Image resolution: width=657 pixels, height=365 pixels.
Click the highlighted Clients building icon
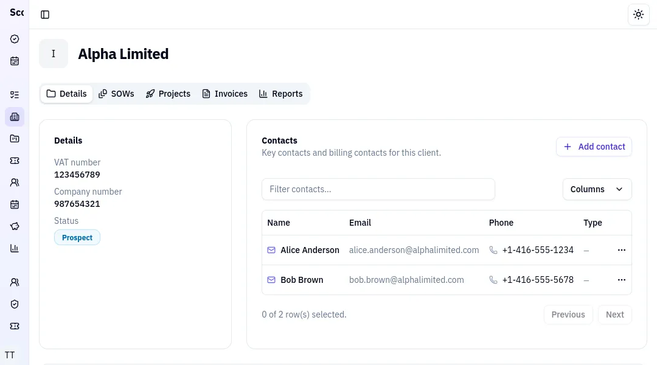point(15,117)
